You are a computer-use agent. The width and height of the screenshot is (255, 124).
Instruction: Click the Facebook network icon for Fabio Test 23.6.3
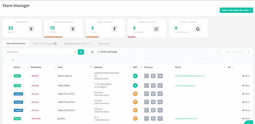point(146,110)
